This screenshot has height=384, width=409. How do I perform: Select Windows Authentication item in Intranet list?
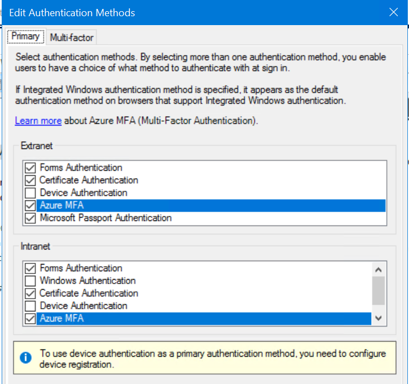tap(88, 281)
